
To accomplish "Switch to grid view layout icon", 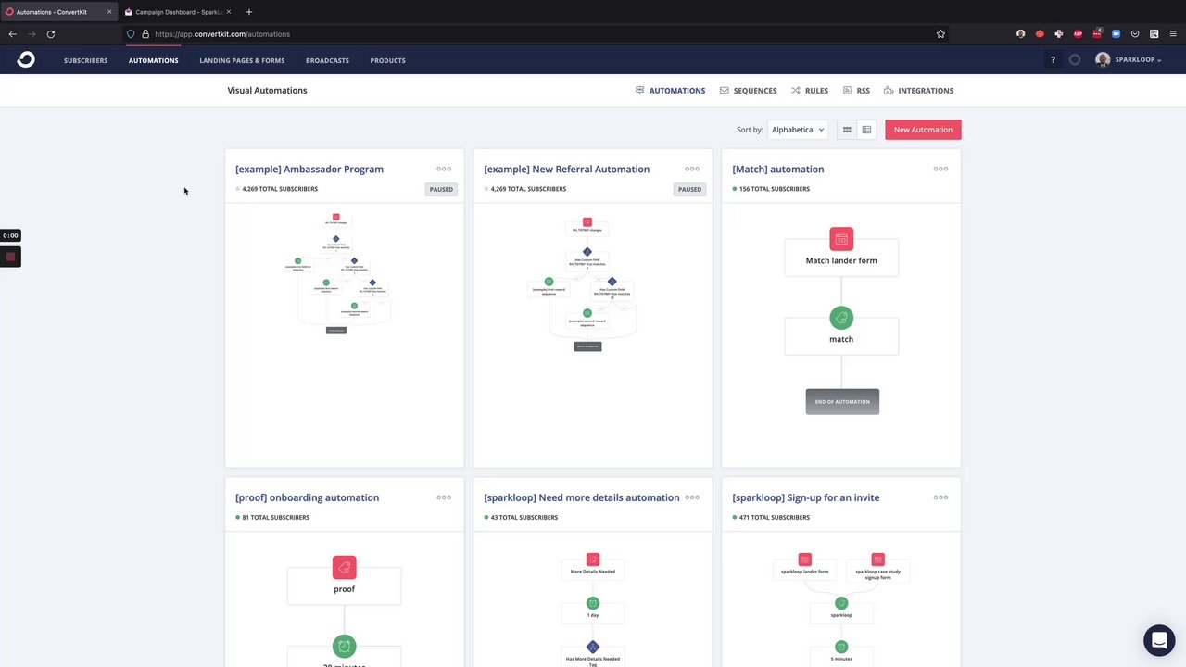I will [847, 130].
